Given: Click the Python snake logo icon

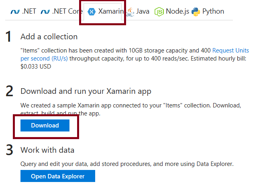Looking at the screenshot, I should (x=196, y=12).
